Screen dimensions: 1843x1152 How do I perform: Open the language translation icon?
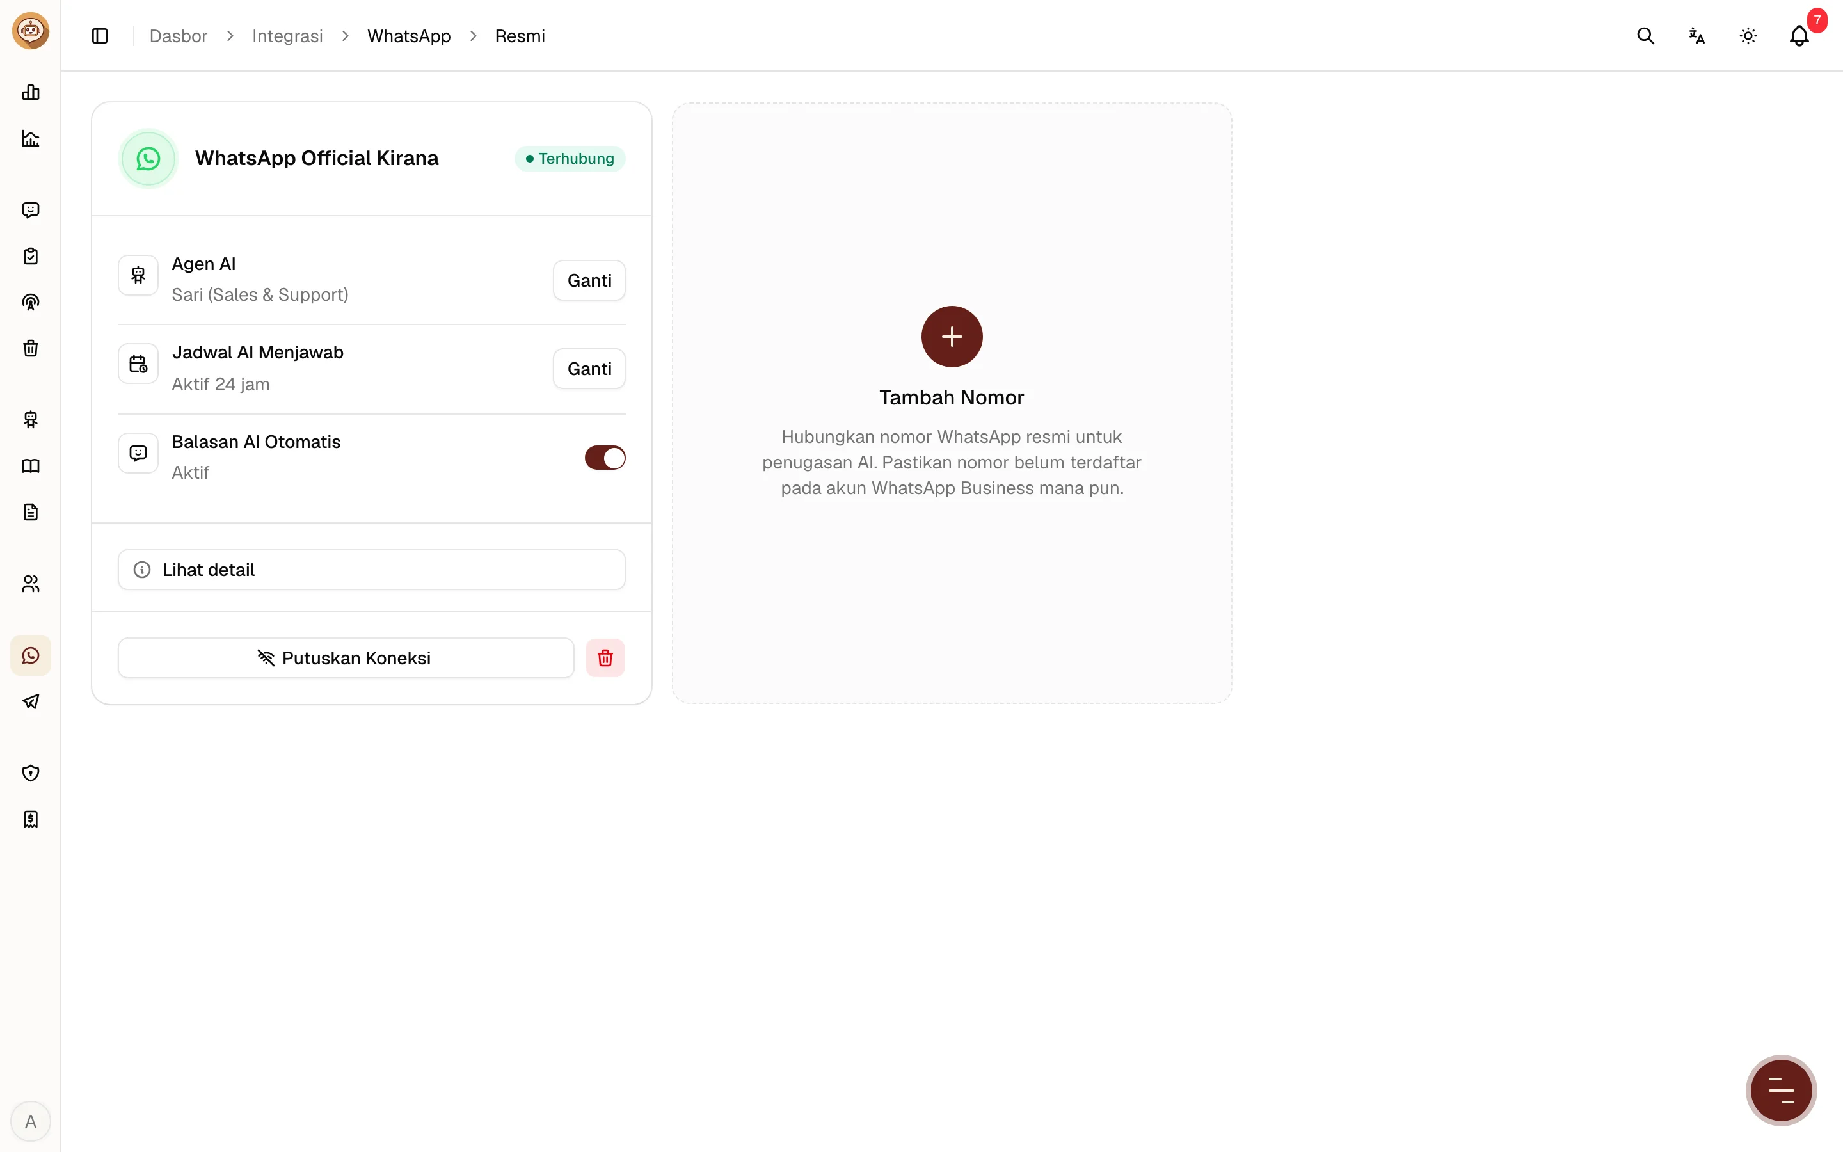point(1696,36)
